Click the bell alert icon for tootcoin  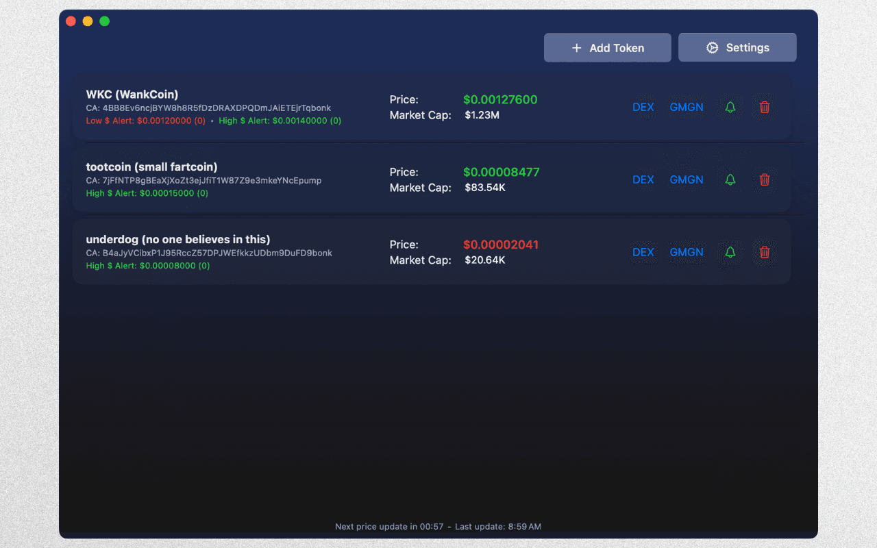pos(730,179)
